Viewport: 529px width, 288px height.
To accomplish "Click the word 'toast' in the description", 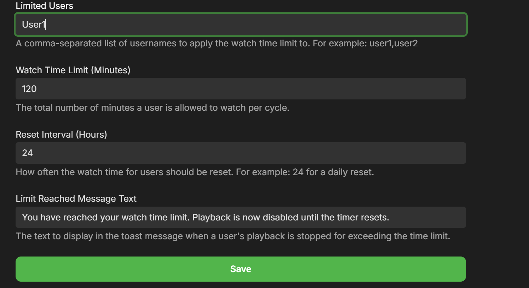I will click(x=133, y=236).
